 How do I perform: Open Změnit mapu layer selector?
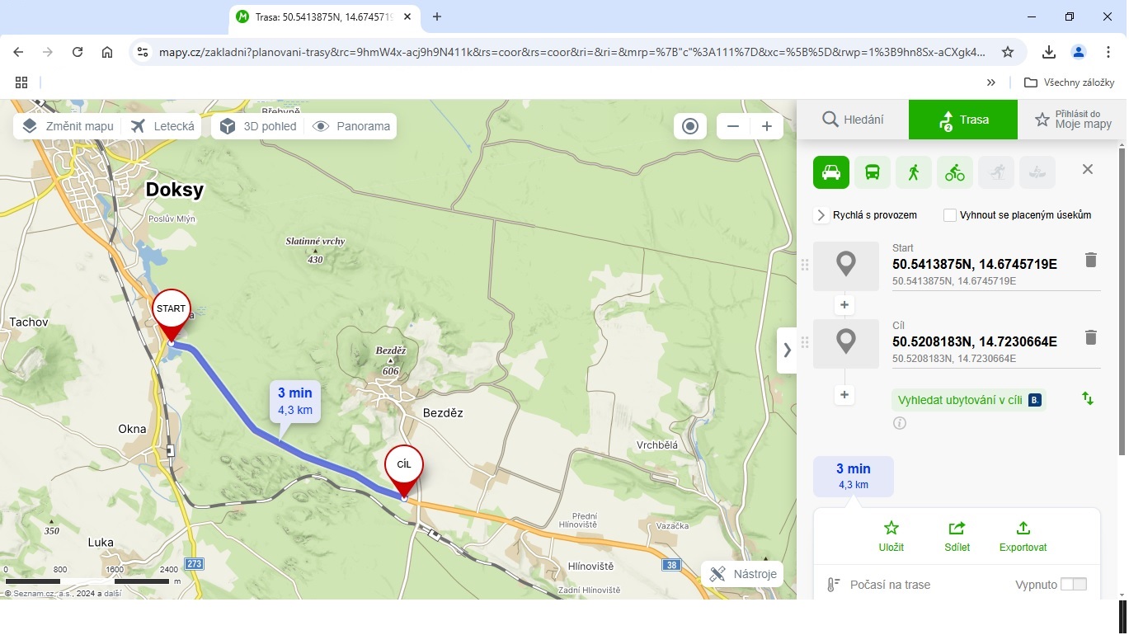[68, 126]
